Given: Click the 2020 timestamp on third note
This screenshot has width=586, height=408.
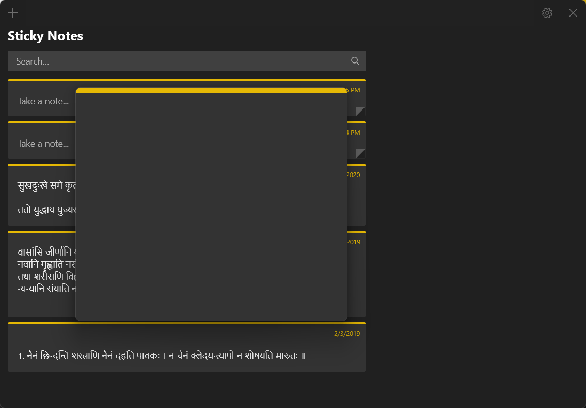Looking at the screenshot, I should [x=354, y=175].
